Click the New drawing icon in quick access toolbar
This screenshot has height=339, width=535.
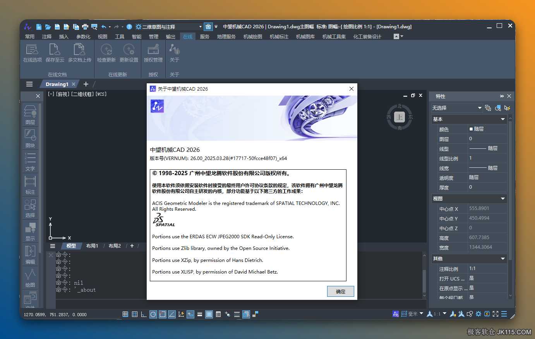click(x=39, y=27)
